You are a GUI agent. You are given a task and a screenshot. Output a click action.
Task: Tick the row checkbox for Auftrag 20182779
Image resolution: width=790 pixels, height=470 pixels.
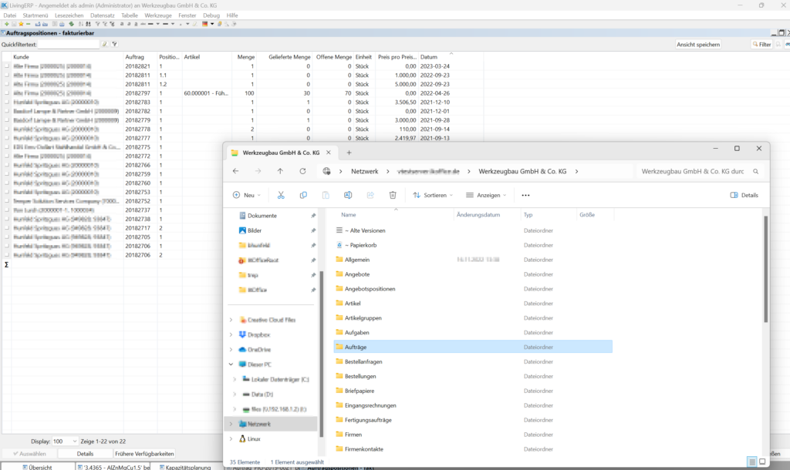[6, 120]
